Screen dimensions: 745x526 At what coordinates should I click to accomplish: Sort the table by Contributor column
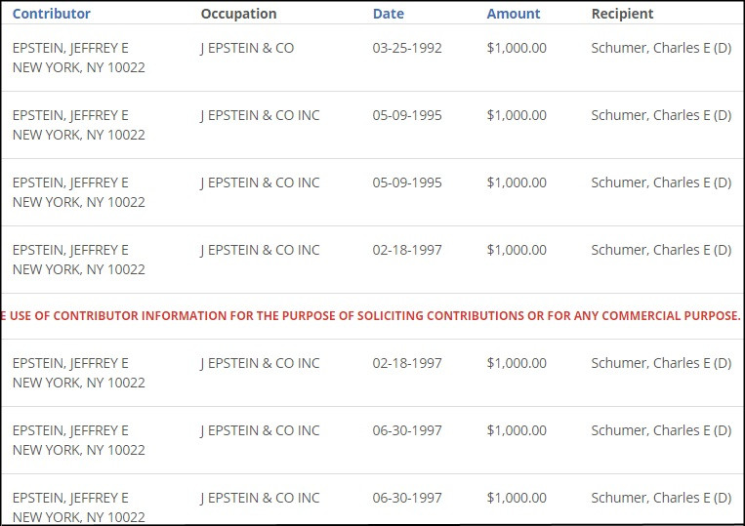[52, 14]
